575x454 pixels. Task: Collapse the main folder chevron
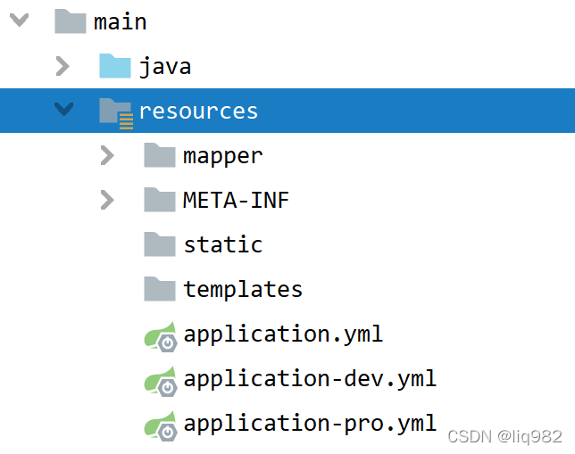tap(19, 21)
